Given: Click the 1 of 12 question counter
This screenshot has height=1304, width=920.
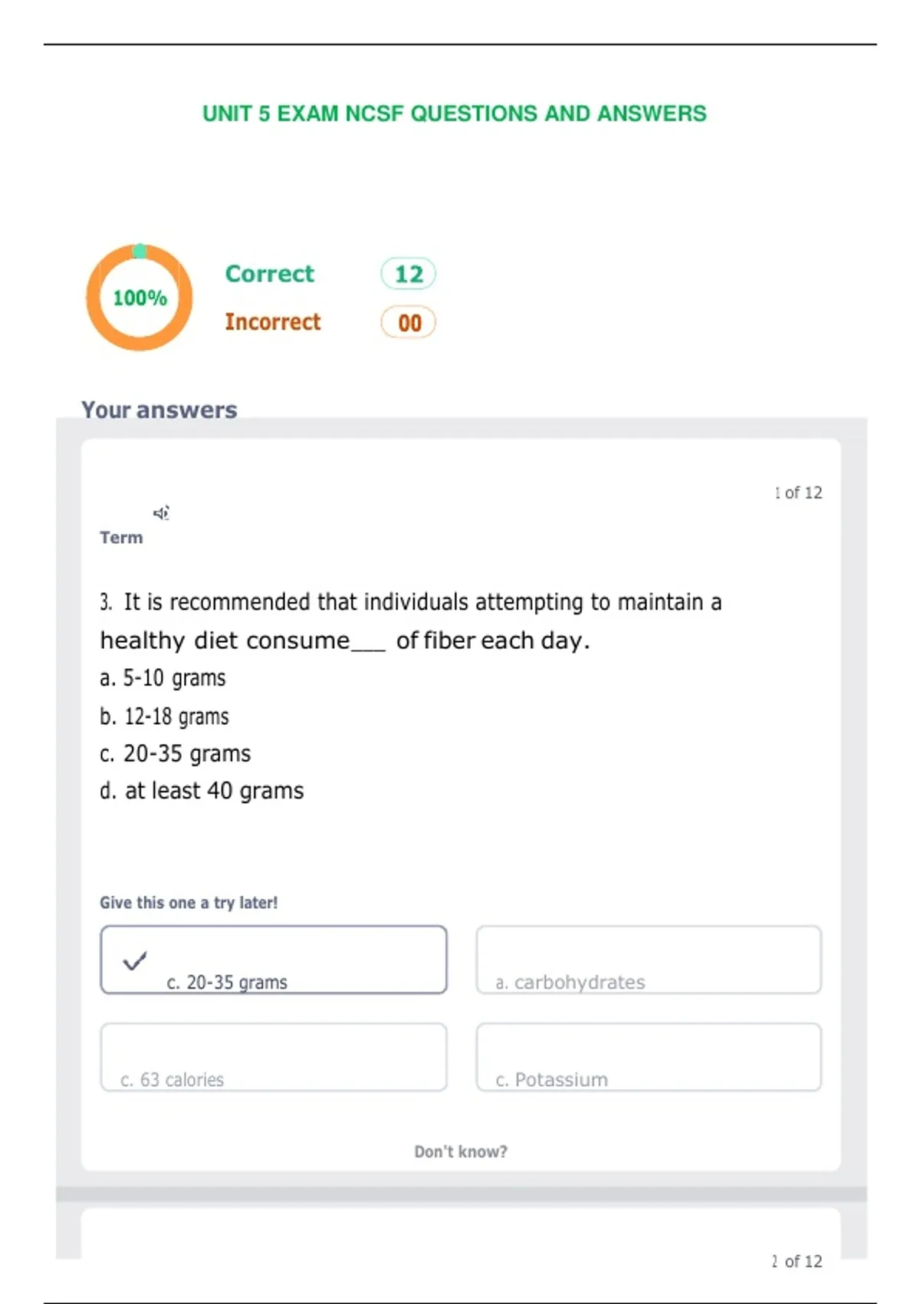Looking at the screenshot, I should (798, 492).
